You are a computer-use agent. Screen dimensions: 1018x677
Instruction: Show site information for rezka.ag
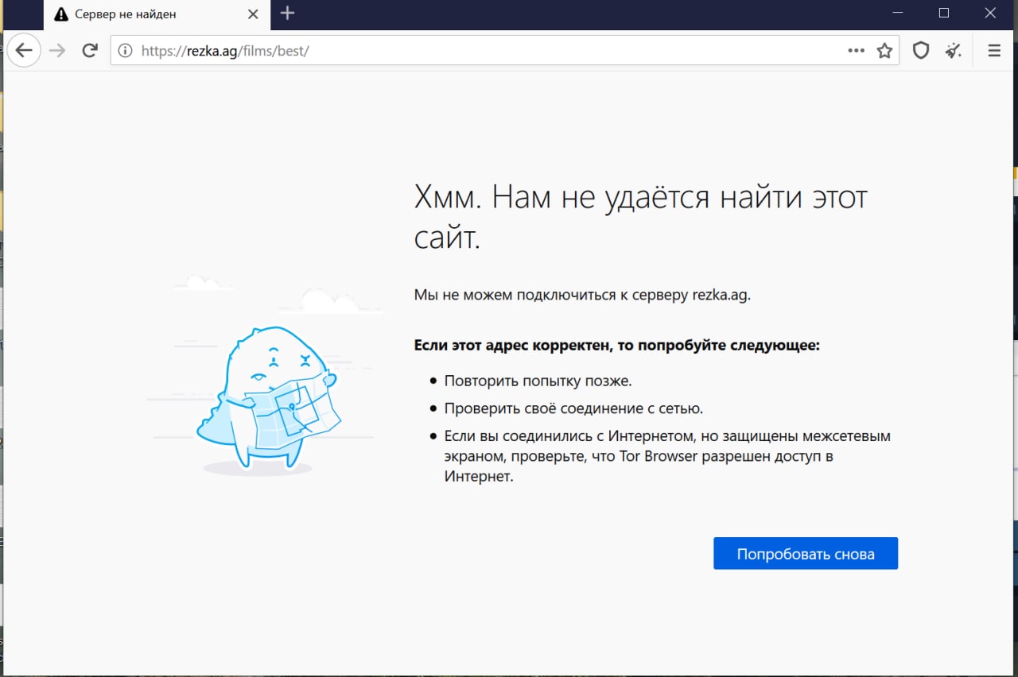(x=125, y=51)
